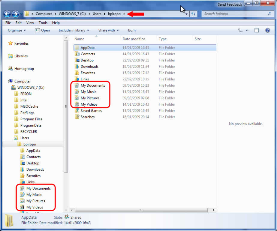
Task: Select PerfLogs folder in navigation tree
Action: (x=27, y=113)
